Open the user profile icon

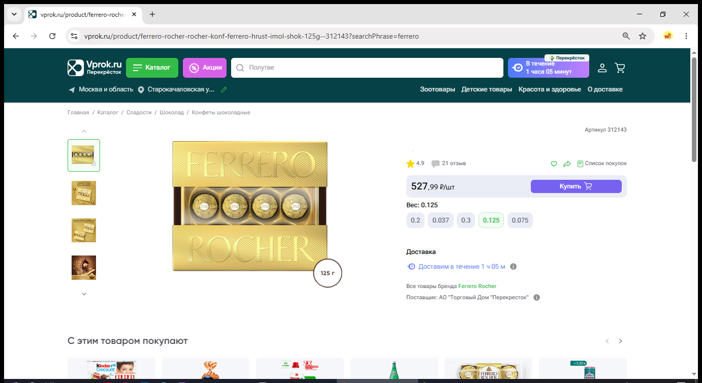pyautogui.click(x=602, y=68)
